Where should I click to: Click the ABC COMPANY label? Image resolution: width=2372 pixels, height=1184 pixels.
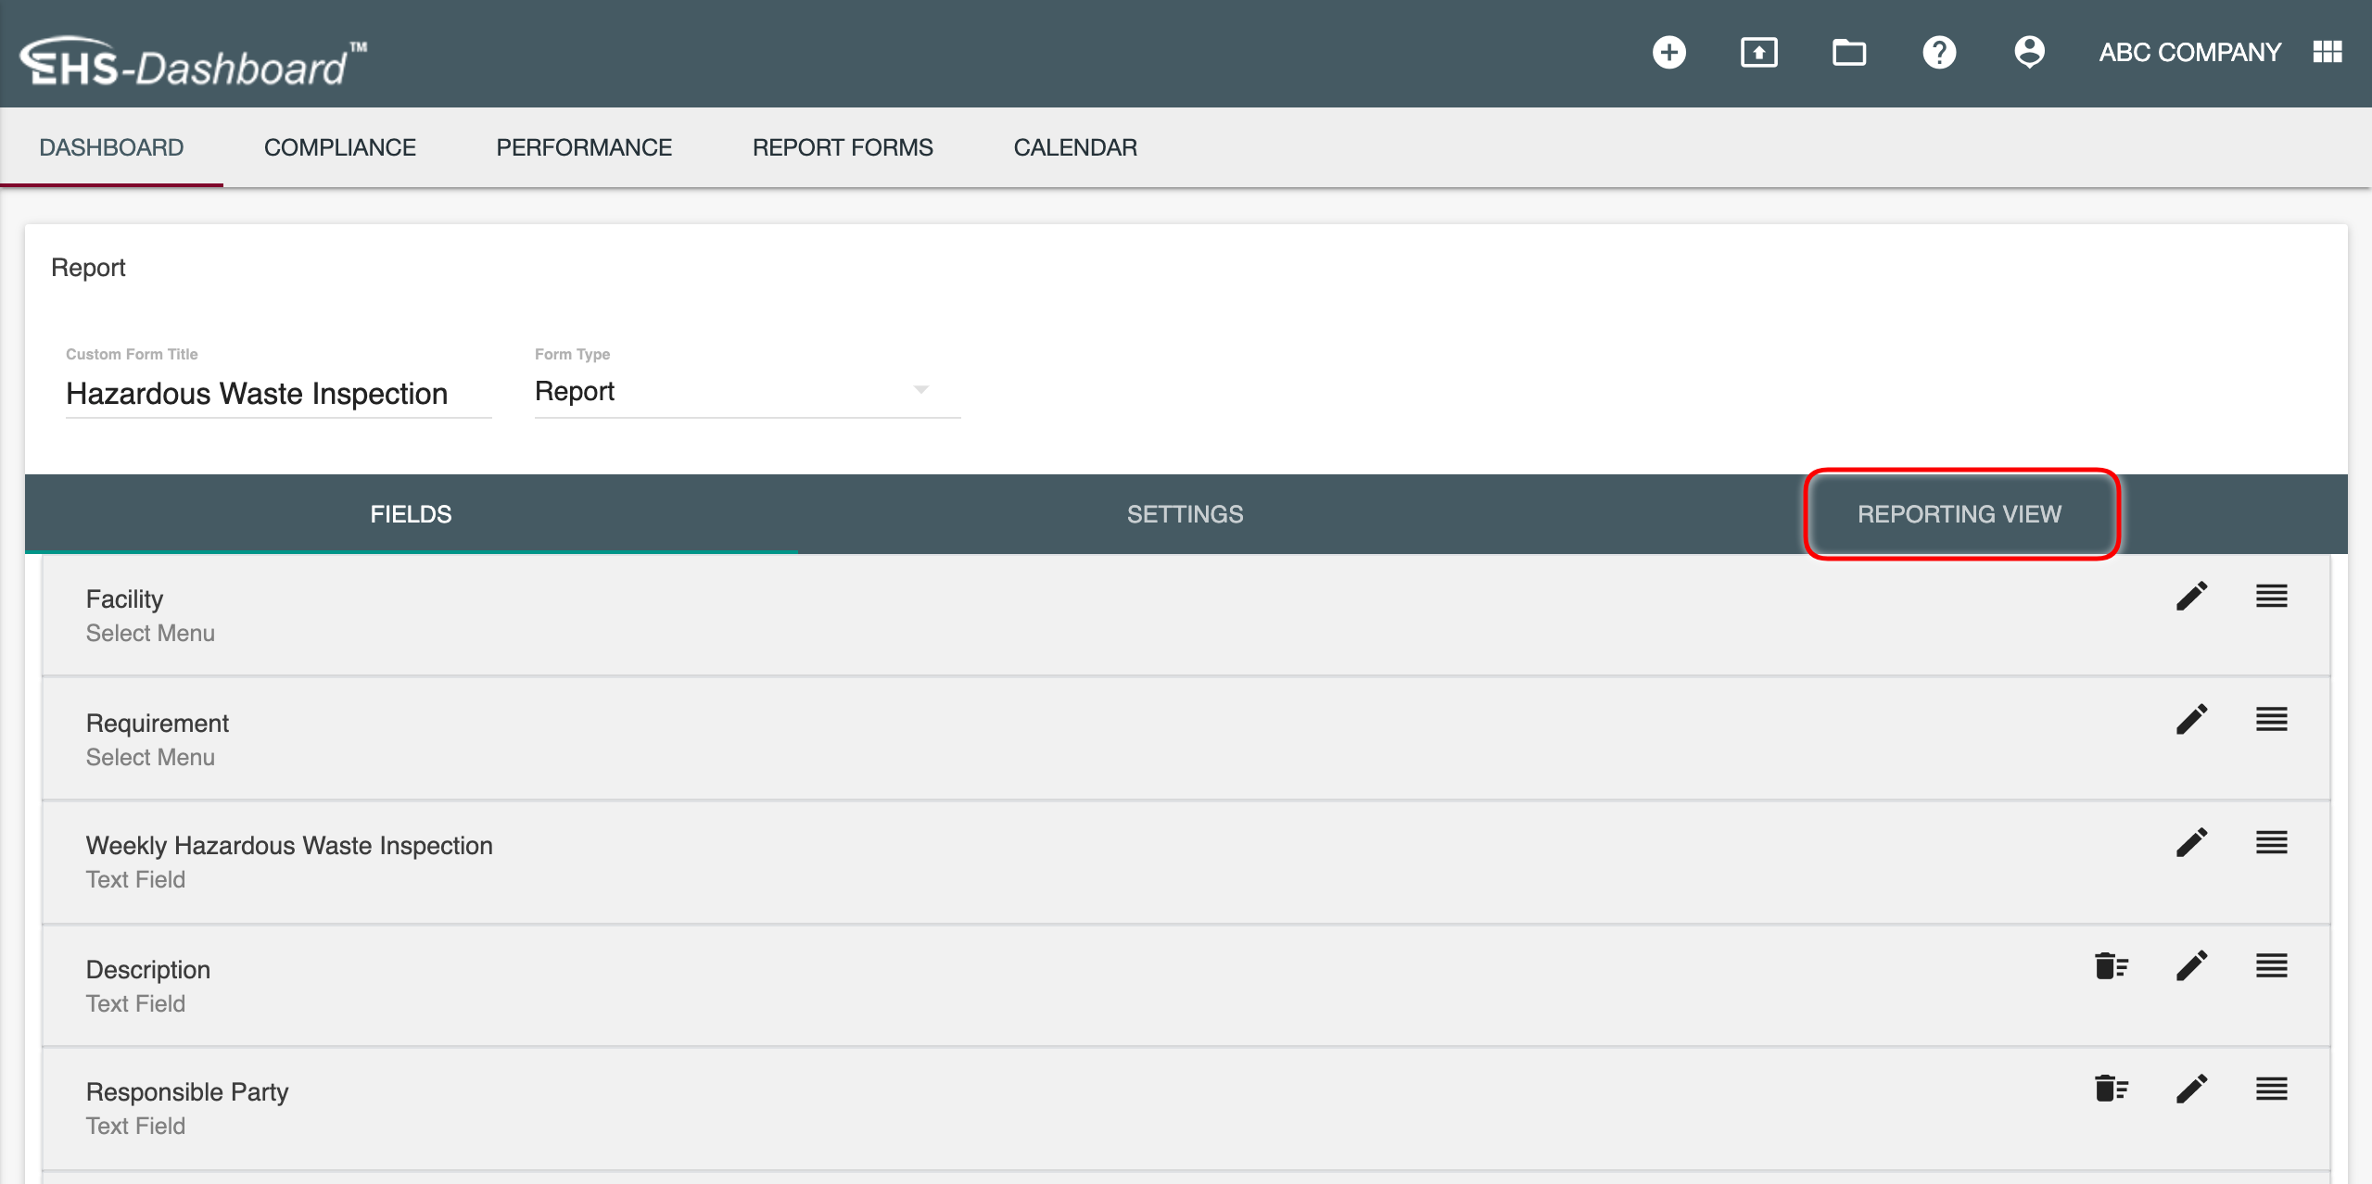[2189, 53]
